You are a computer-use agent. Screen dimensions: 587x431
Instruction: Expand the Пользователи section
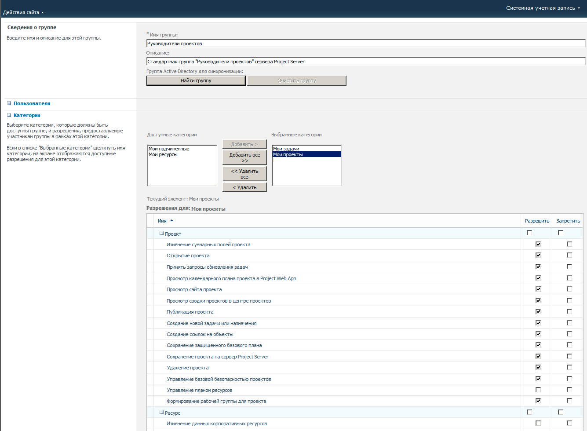(x=9, y=103)
